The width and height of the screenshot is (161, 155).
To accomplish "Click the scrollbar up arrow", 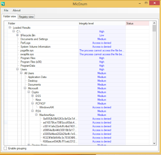I will (x=154, y=23).
